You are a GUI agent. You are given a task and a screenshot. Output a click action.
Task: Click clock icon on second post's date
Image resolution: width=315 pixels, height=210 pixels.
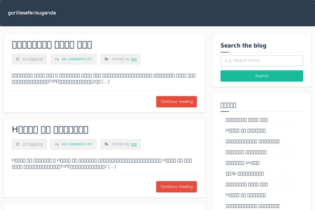(x=18, y=144)
